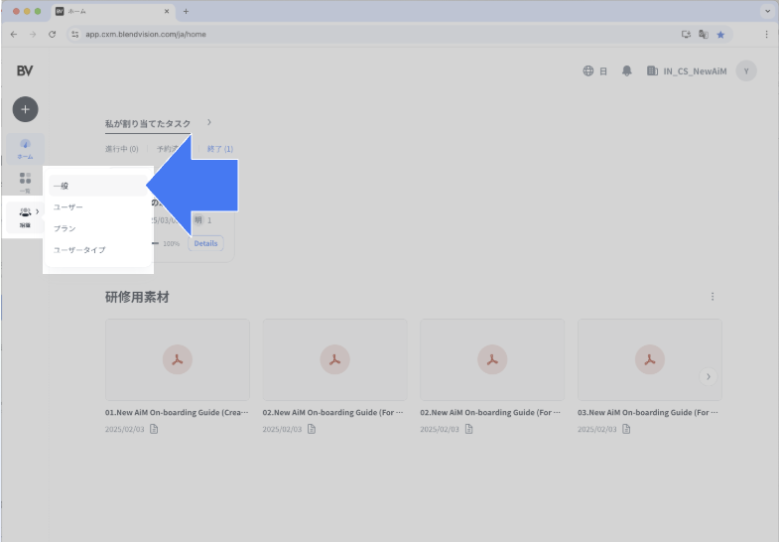Click the install app icon in address bar
Viewport: 779px width, 542px height.
click(x=686, y=35)
